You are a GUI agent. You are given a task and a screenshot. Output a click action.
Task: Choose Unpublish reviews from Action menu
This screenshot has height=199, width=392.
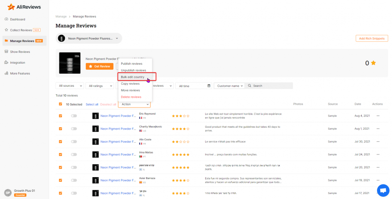tap(134, 70)
